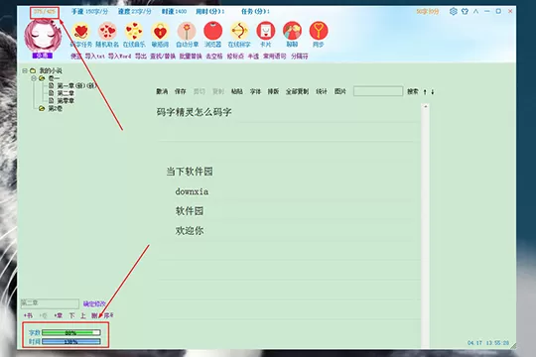Launch the 浏览器 red icon
This screenshot has width=536, height=357.
pyautogui.click(x=213, y=32)
